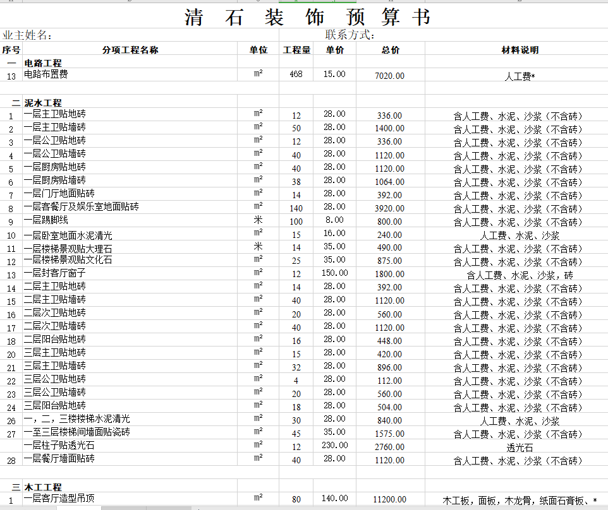
Task: Select the 1064.00 total cell
Action: [x=390, y=182]
